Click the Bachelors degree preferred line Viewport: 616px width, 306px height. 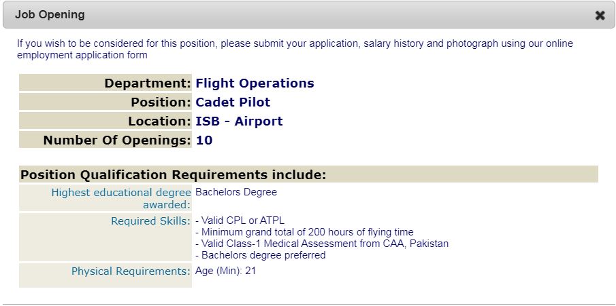(x=260, y=255)
